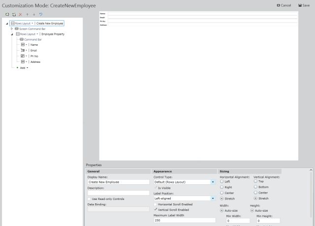The width and height of the screenshot is (315, 226).
Task: Click the Command Bar node icon
Action: [x=22, y=39]
